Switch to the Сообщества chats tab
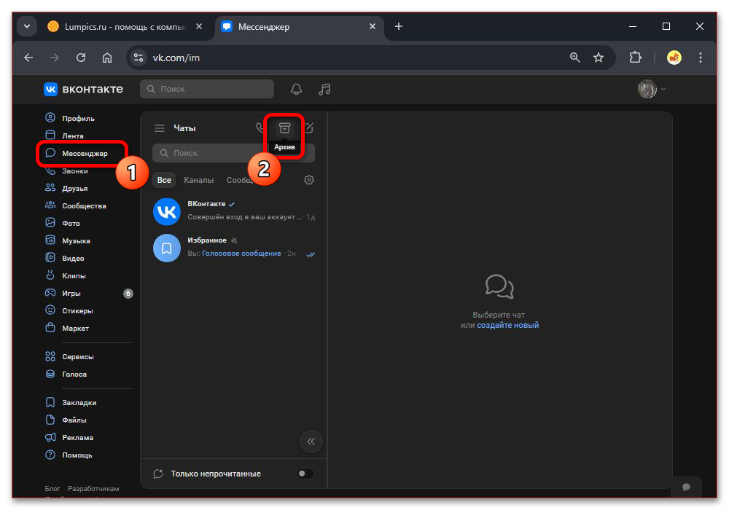Viewport: 729px width, 510px height. (x=239, y=180)
